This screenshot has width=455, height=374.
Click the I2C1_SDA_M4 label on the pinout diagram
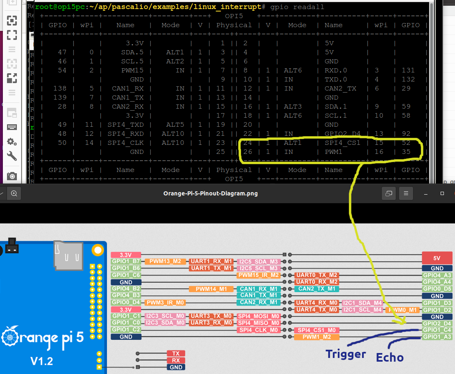tap(362, 303)
